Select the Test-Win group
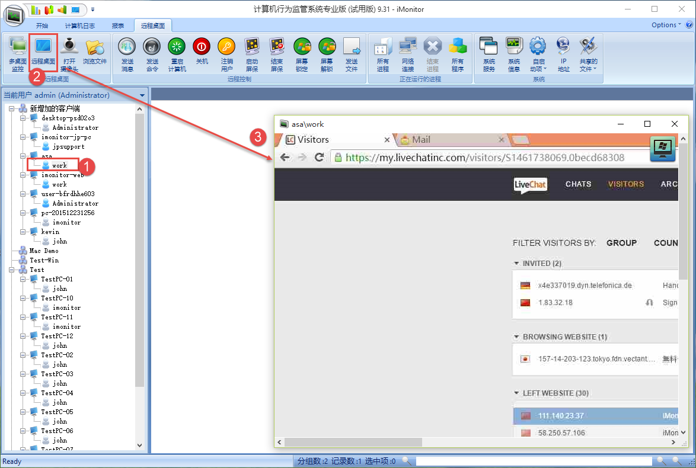 pyautogui.click(x=44, y=261)
